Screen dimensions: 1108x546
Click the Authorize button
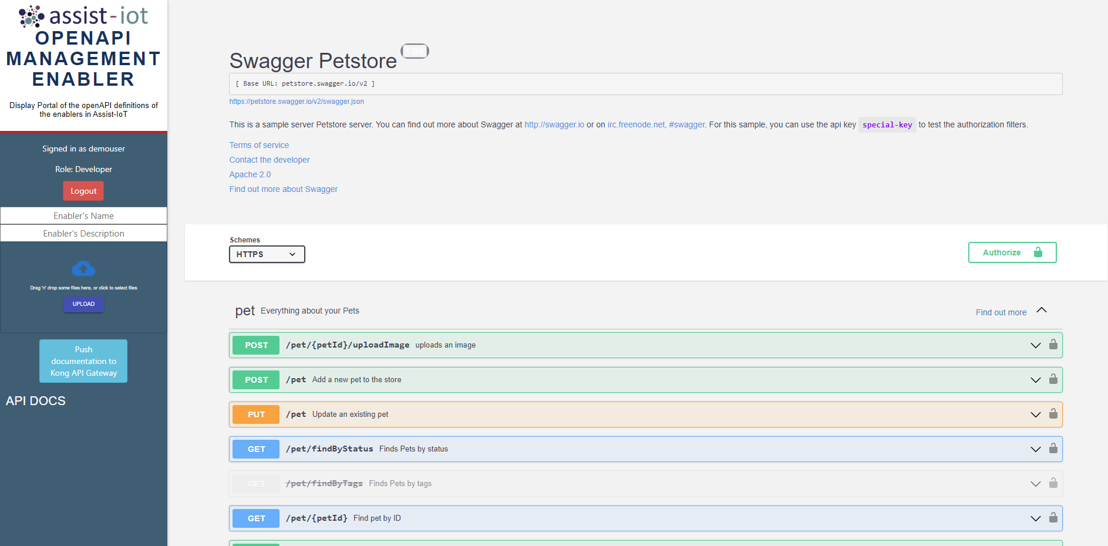click(x=1012, y=252)
